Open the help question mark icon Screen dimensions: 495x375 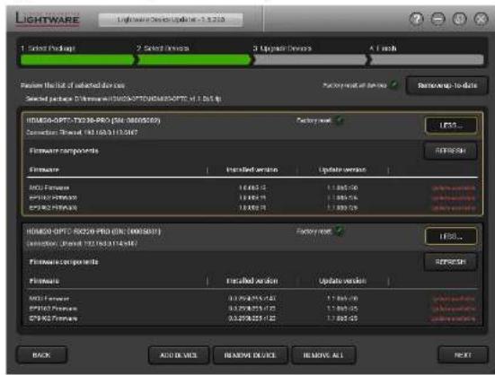click(x=417, y=19)
